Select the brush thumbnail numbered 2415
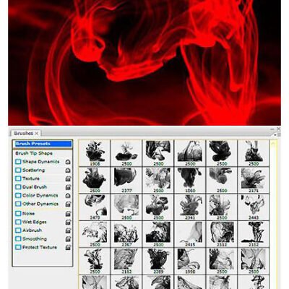 [x=190, y=234]
